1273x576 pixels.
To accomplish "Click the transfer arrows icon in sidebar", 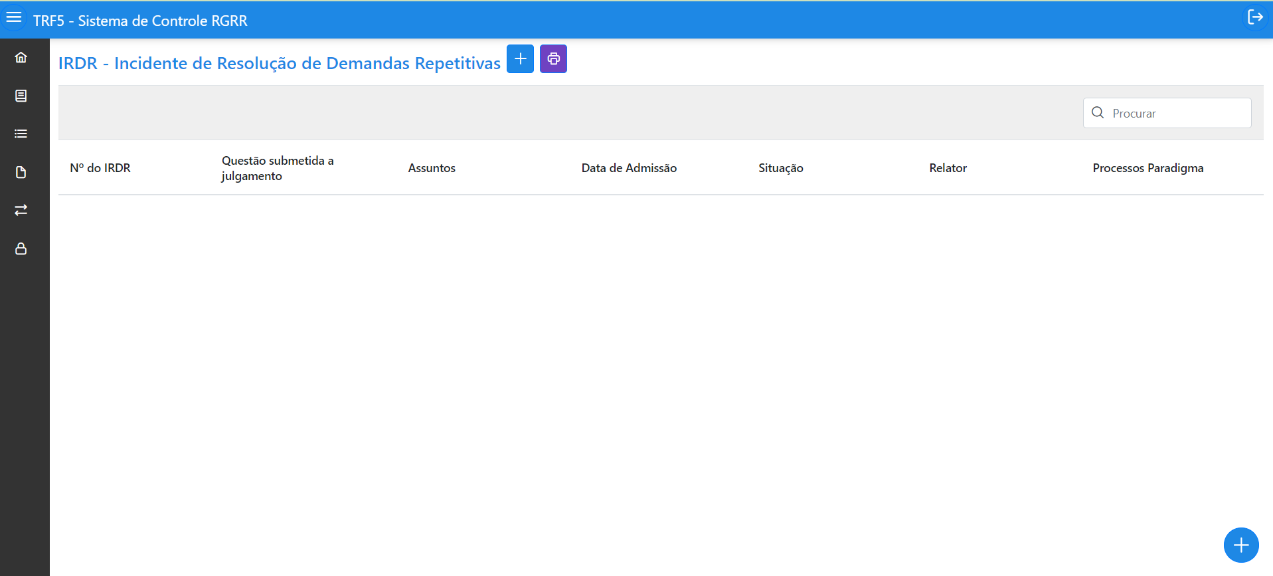I will [21, 210].
